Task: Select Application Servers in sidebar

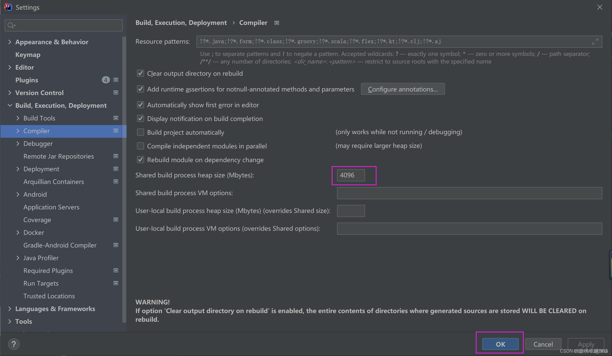Action: tap(51, 207)
